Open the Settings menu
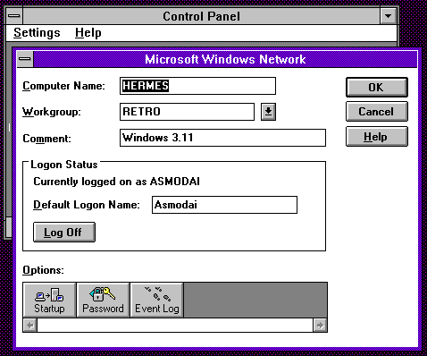The height and width of the screenshot is (356, 427). pyautogui.click(x=37, y=33)
